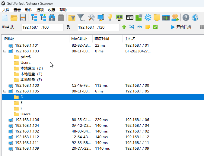Save results with the floppy disk icon
This screenshot has height=156, width=204.
point(23,17)
